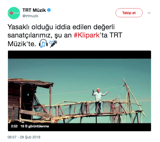Screen dimensions: 160x142
Task: Click the blue verified badge
Action: [x=49, y=10]
